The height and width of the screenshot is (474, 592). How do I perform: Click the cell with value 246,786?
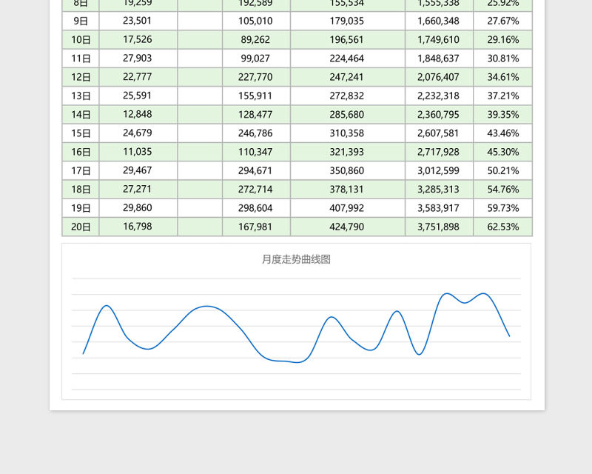pos(256,133)
